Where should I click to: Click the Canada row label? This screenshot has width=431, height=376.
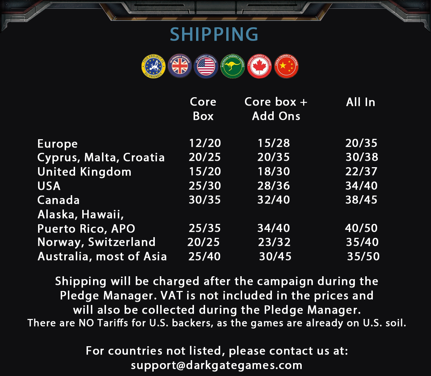[x=59, y=200]
